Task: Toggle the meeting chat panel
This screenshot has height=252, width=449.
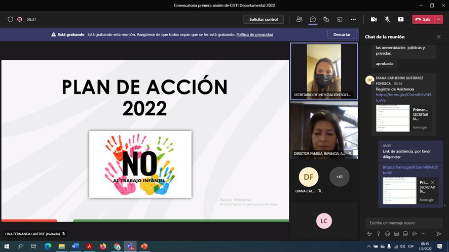Action: click(313, 19)
